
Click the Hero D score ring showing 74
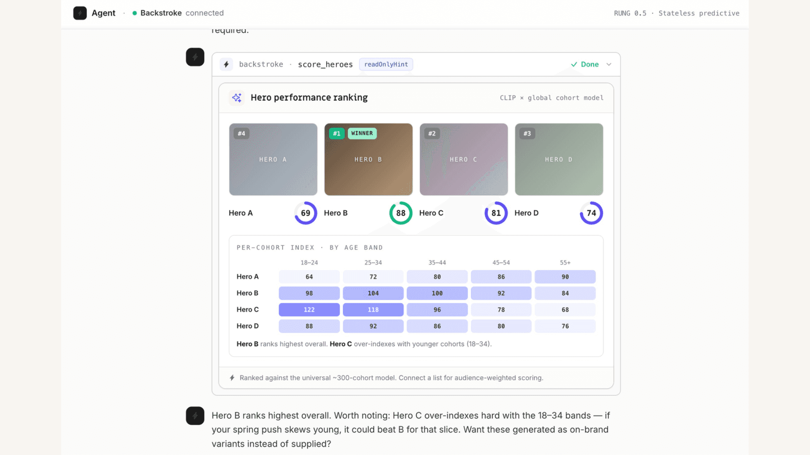point(591,213)
